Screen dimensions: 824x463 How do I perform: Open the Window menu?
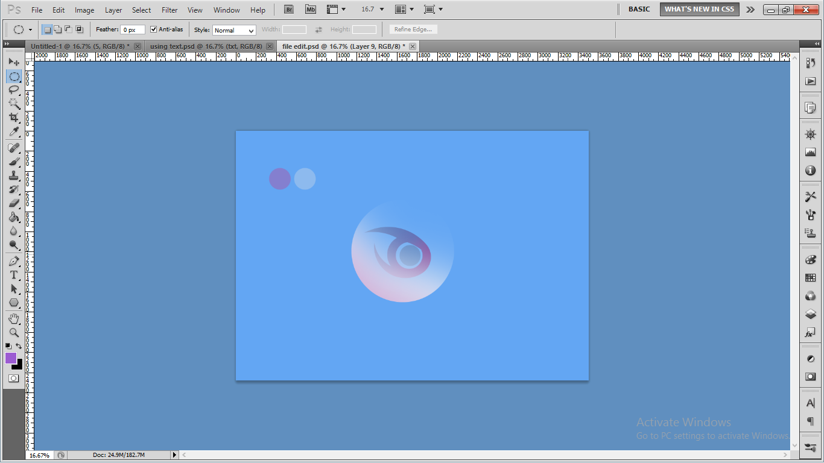pyautogui.click(x=227, y=10)
